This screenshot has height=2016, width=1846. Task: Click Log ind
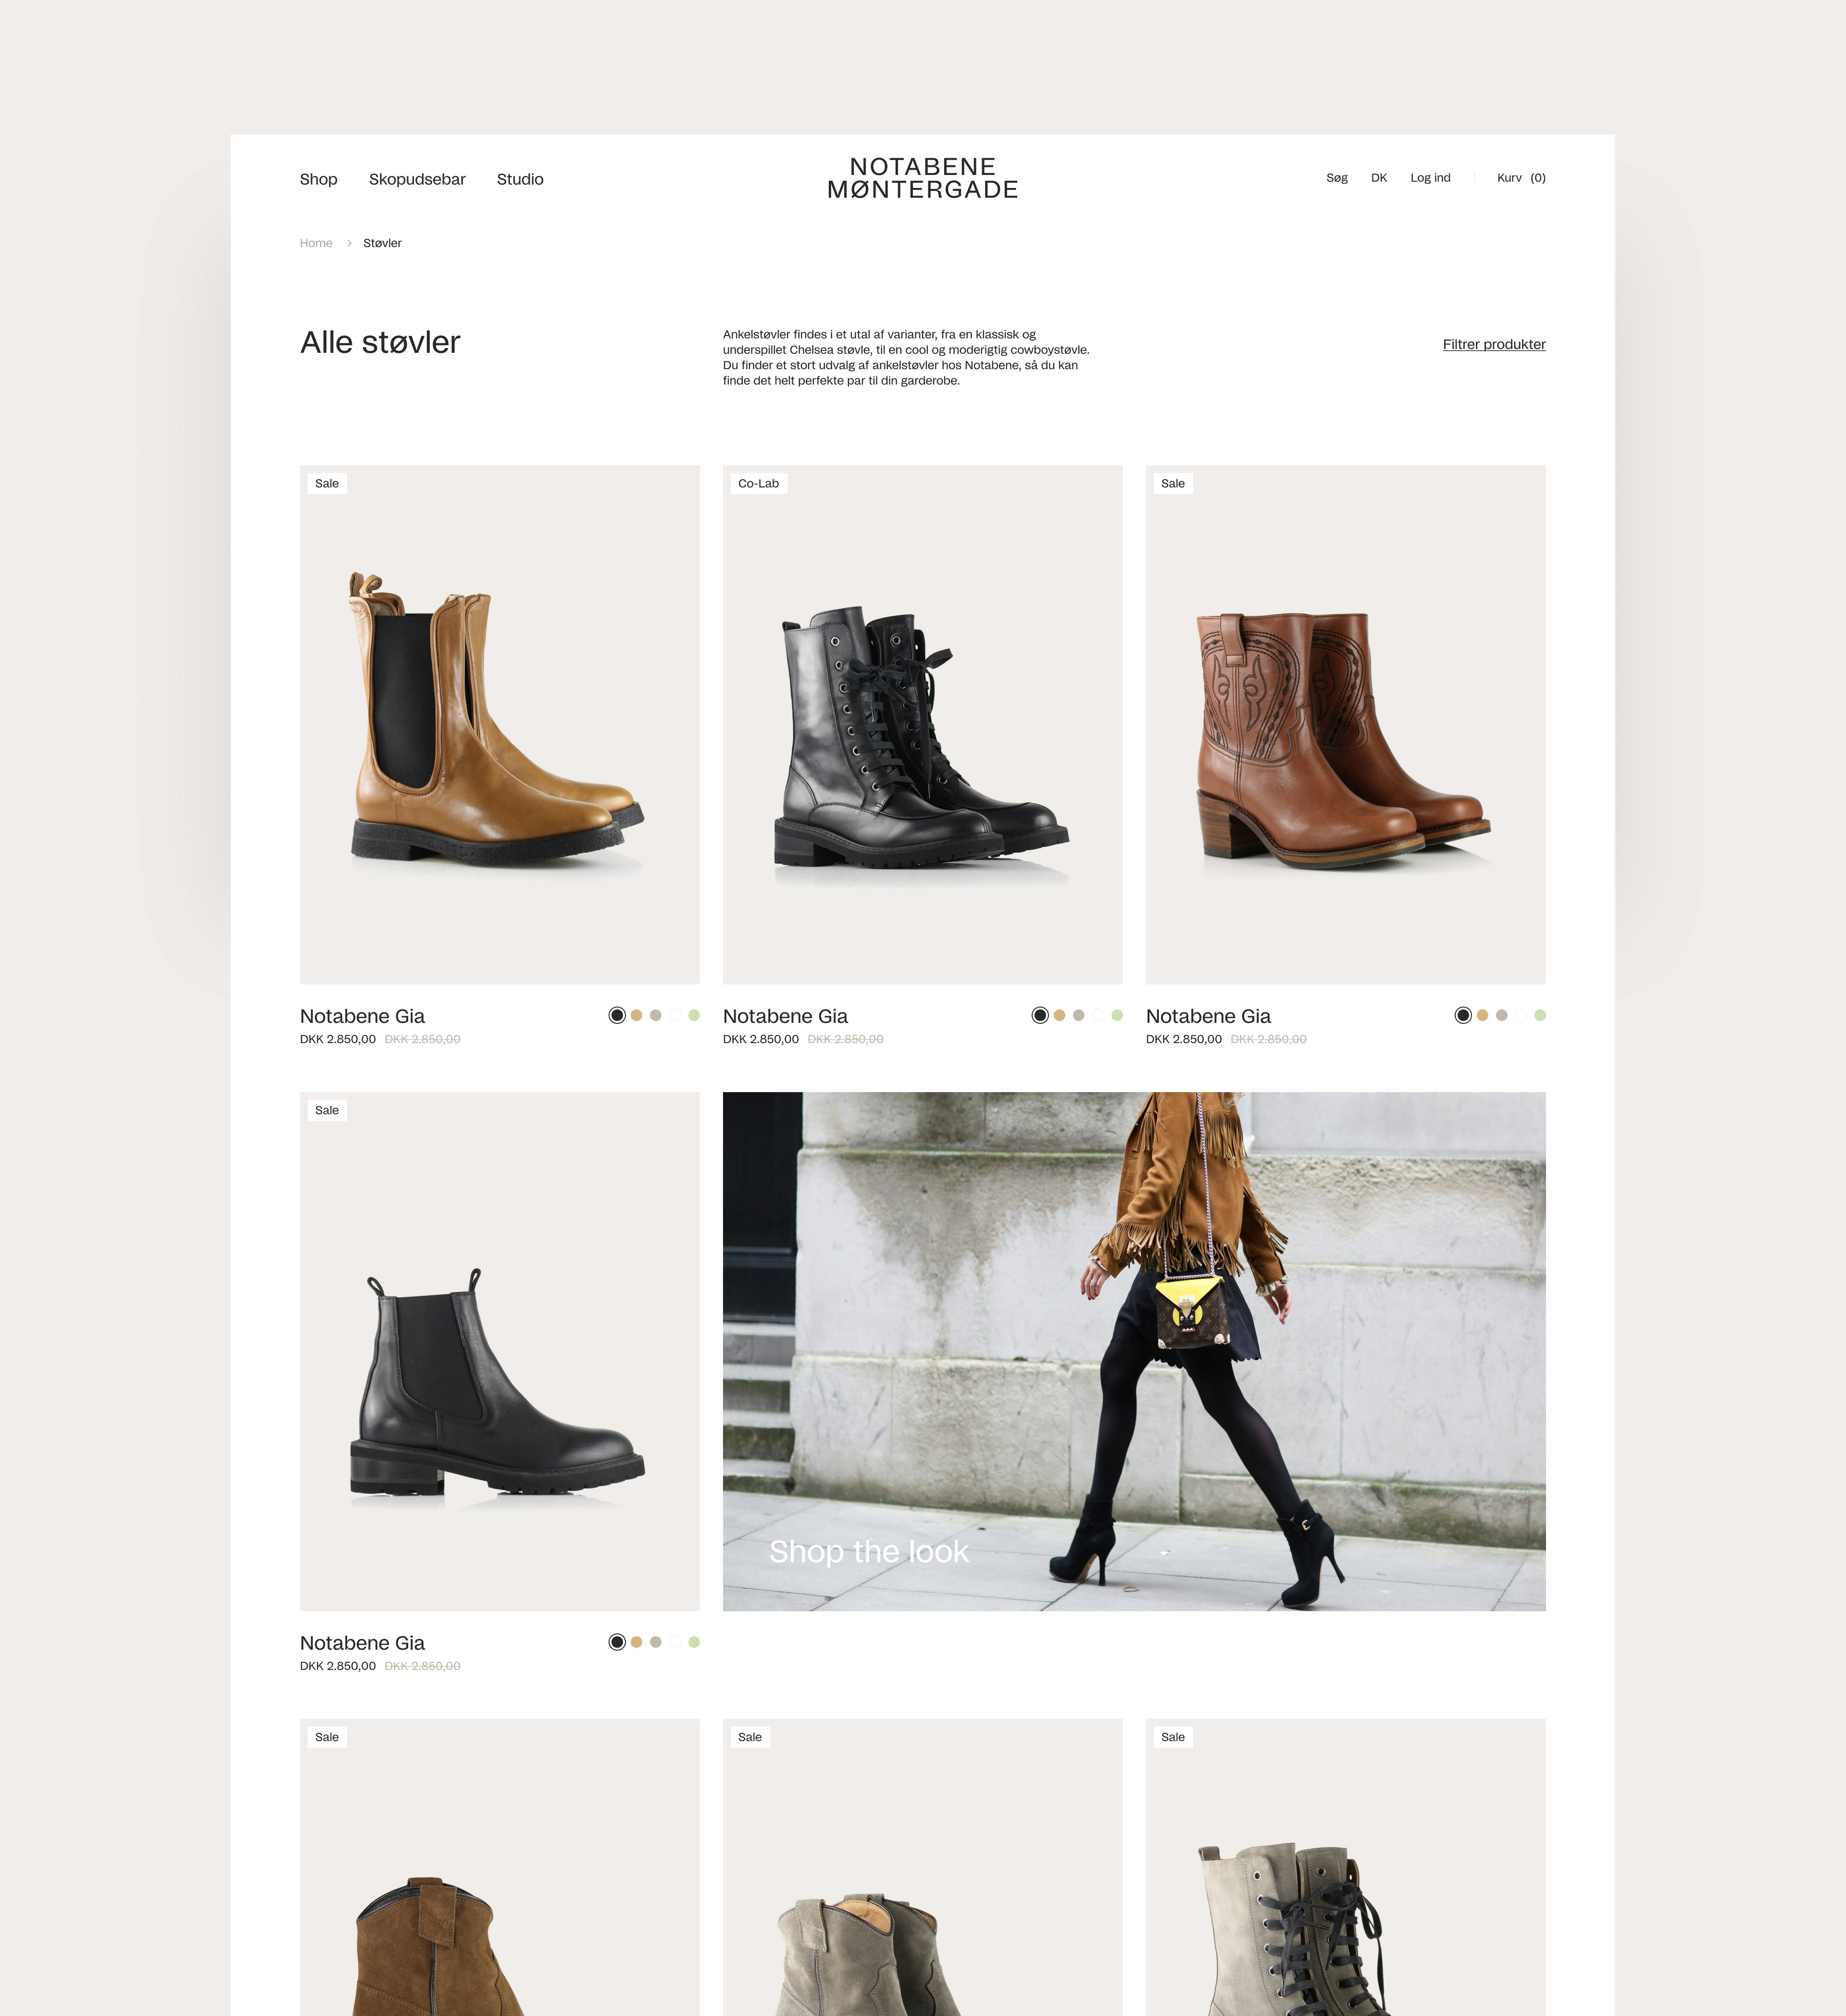pos(1430,178)
